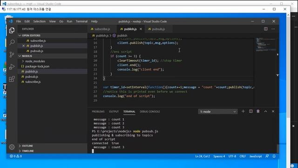Open subscribe.js from Open Editors list
The height and width of the screenshot is (168, 298).
(x=53, y=41)
